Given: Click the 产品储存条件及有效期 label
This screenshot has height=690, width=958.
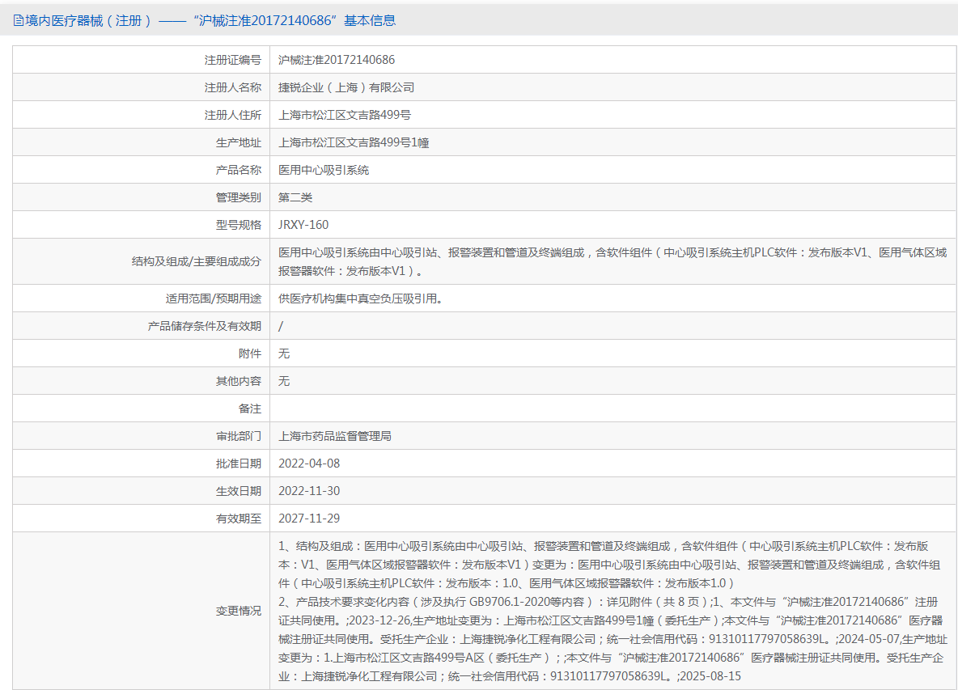Looking at the screenshot, I should 205,326.
